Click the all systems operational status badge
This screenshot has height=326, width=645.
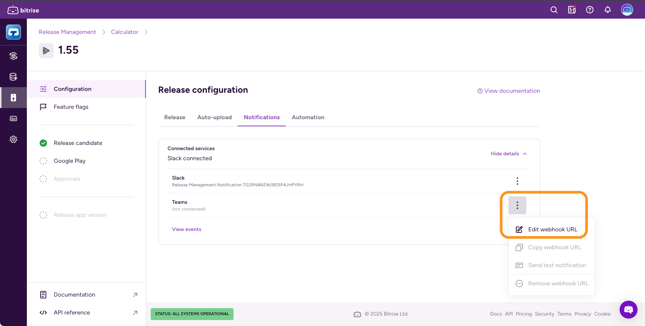(x=192, y=314)
